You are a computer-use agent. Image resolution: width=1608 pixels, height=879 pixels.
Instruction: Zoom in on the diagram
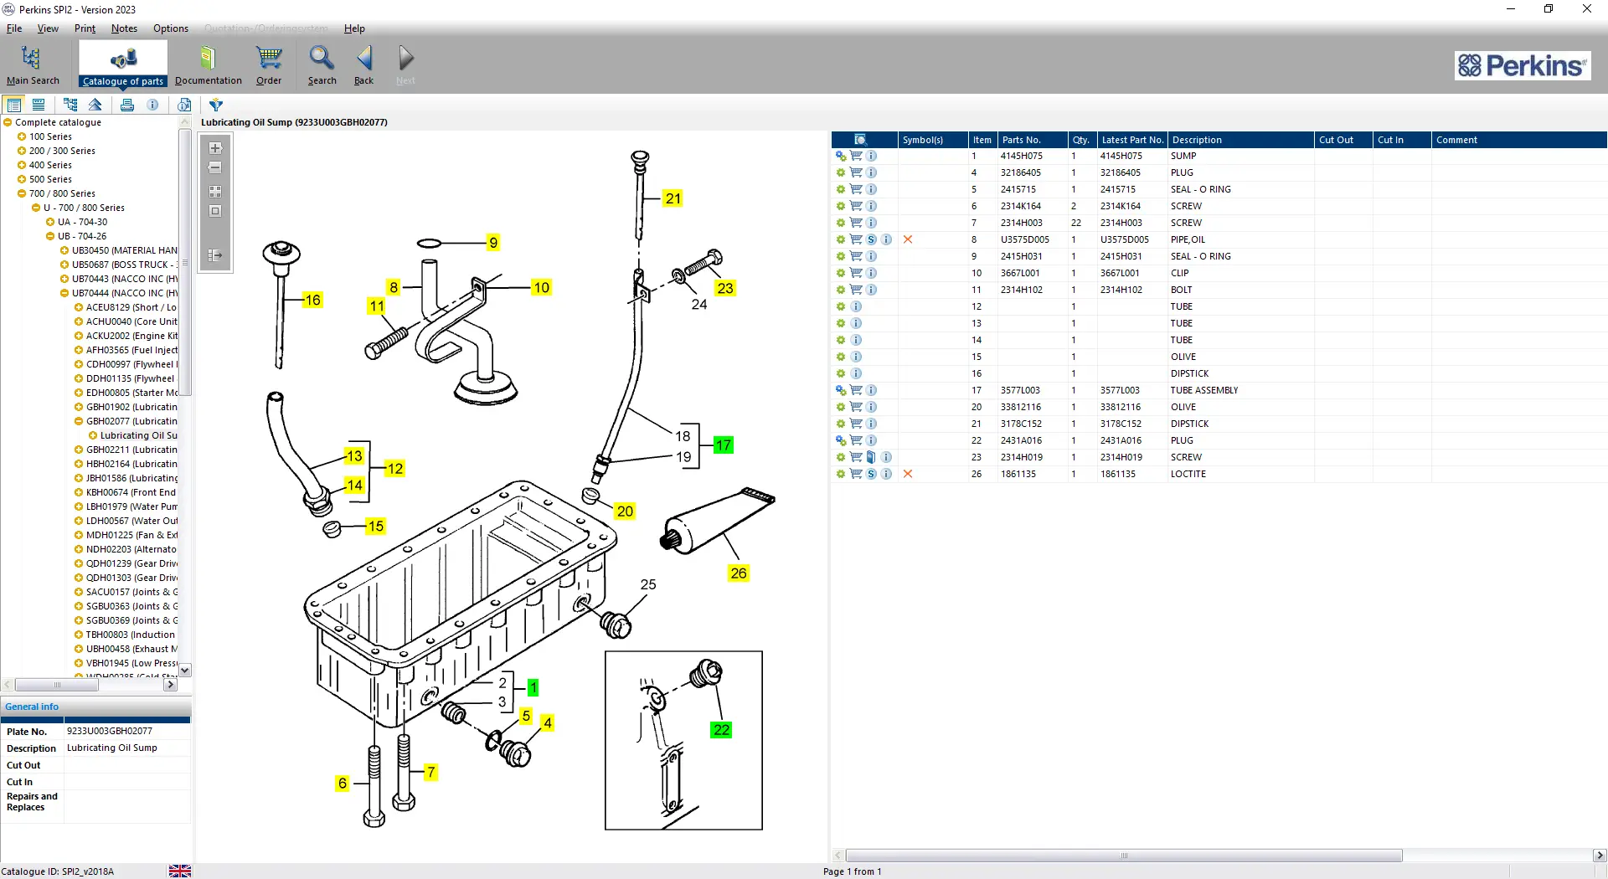(215, 148)
